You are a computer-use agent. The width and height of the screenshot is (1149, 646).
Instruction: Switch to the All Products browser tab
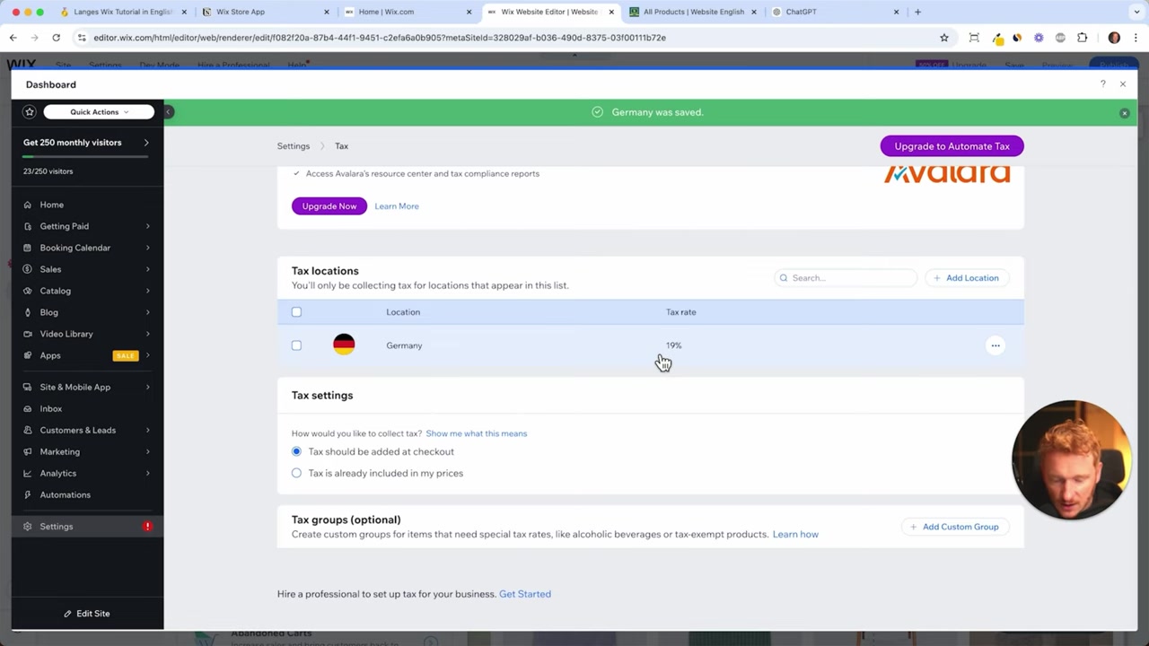point(693,12)
